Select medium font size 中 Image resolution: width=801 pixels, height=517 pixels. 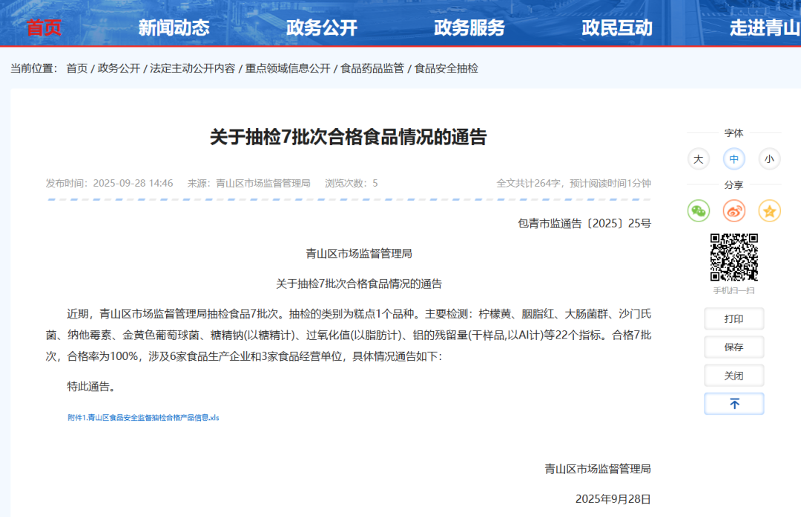pyautogui.click(x=734, y=159)
